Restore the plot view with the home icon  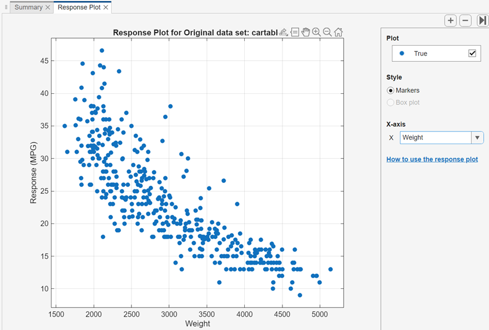tap(338, 32)
